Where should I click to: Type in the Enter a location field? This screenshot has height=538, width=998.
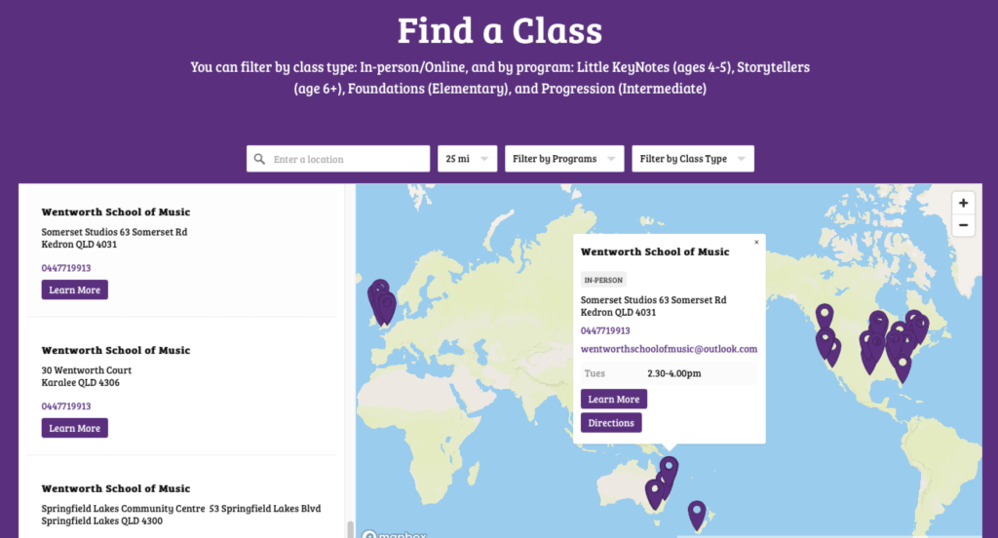346,159
